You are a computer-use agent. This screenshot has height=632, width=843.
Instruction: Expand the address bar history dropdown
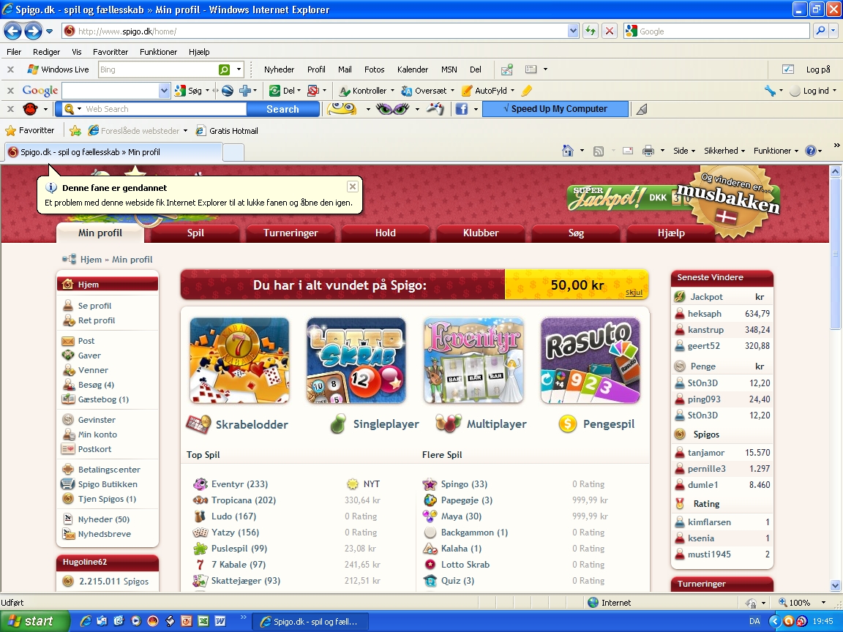pyautogui.click(x=573, y=31)
